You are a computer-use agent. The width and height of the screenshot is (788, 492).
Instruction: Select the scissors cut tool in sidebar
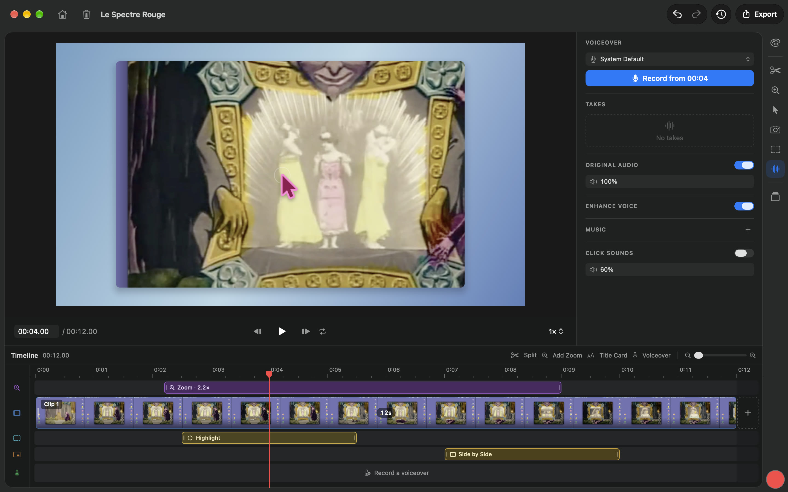click(x=775, y=70)
